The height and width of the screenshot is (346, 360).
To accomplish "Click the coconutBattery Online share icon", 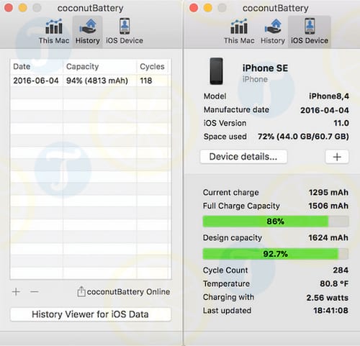I will (81, 291).
